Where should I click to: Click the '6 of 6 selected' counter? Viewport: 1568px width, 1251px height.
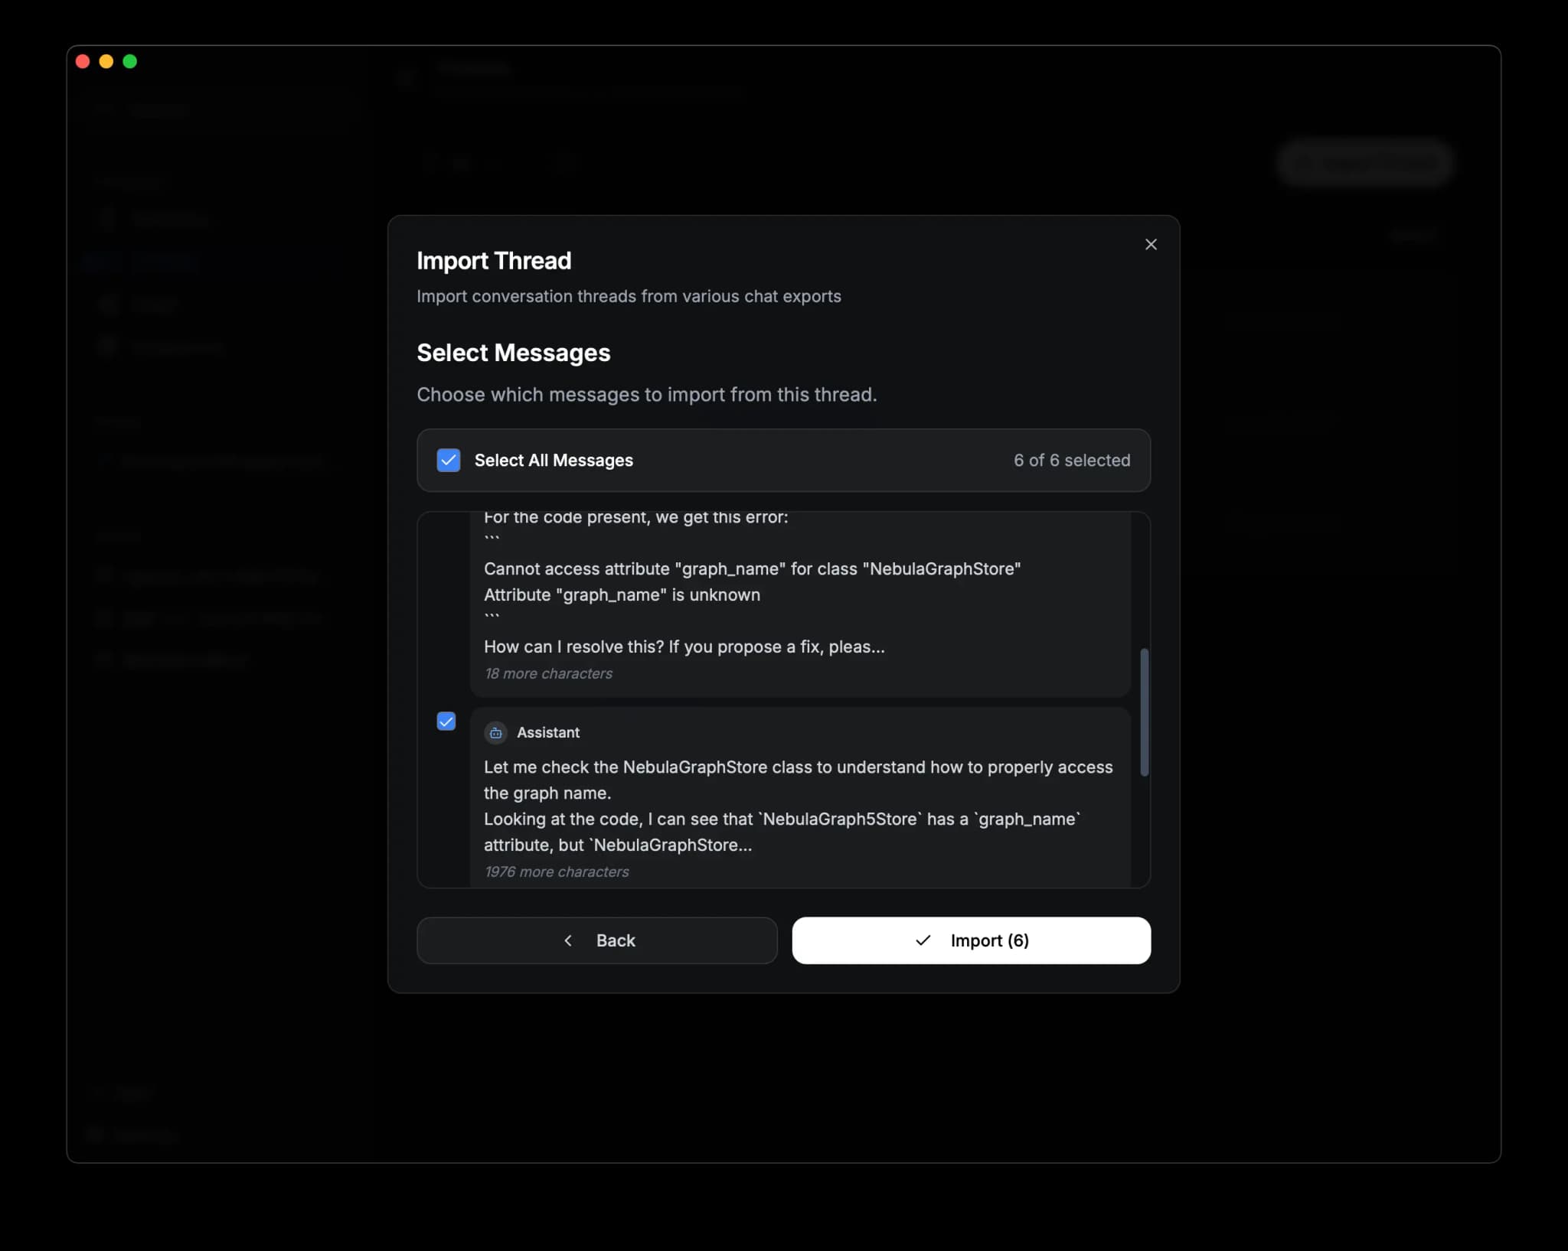point(1071,460)
